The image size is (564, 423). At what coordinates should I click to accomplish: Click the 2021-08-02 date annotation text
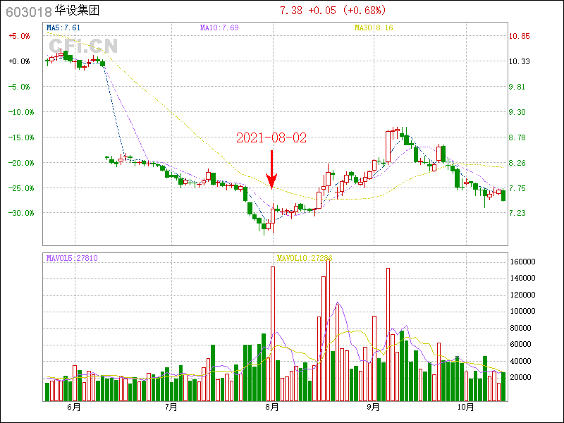[271, 138]
